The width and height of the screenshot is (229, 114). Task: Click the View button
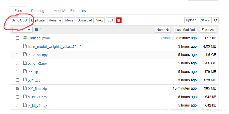coord(100,20)
